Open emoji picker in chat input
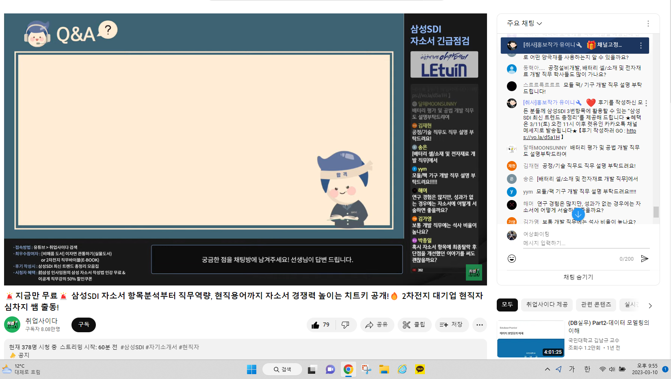 (x=512, y=259)
